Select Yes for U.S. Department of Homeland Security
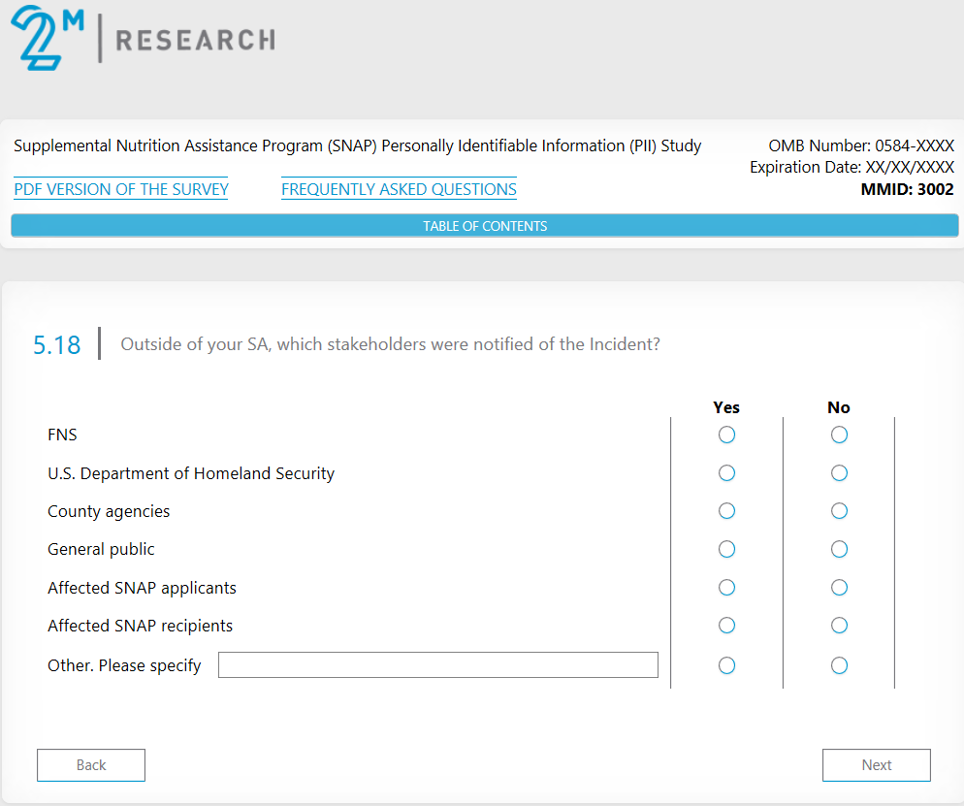Viewport: 964px width, 806px height. [x=726, y=473]
